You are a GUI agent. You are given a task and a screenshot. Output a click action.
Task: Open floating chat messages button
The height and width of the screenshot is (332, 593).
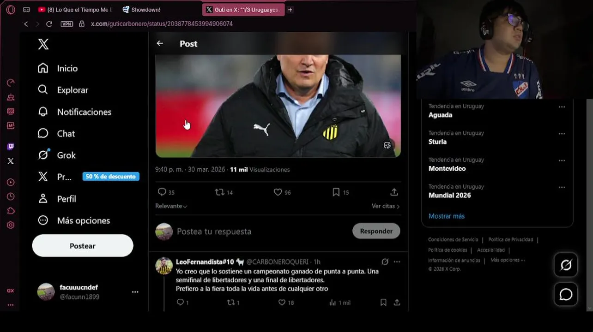[x=566, y=294]
